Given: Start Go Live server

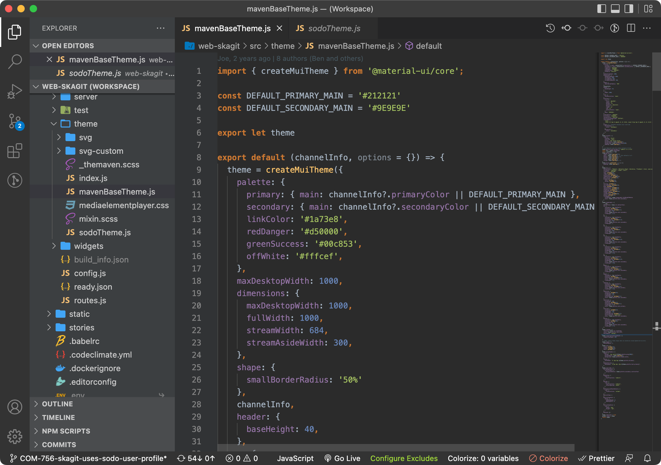Looking at the screenshot, I should (342, 458).
